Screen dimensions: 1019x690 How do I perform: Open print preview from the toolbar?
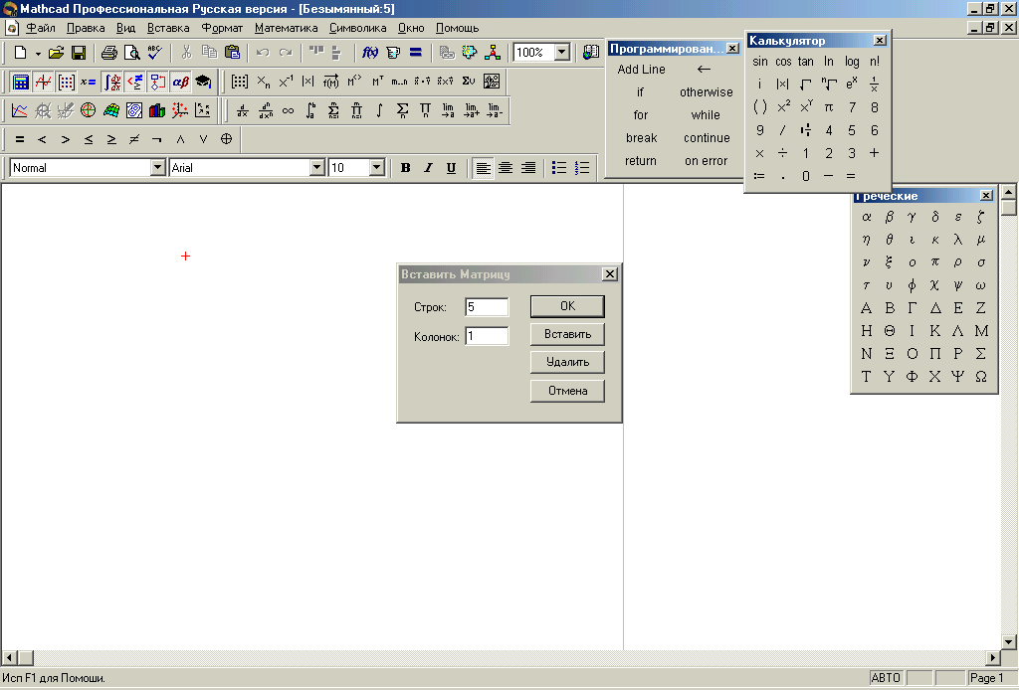tap(131, 53)
